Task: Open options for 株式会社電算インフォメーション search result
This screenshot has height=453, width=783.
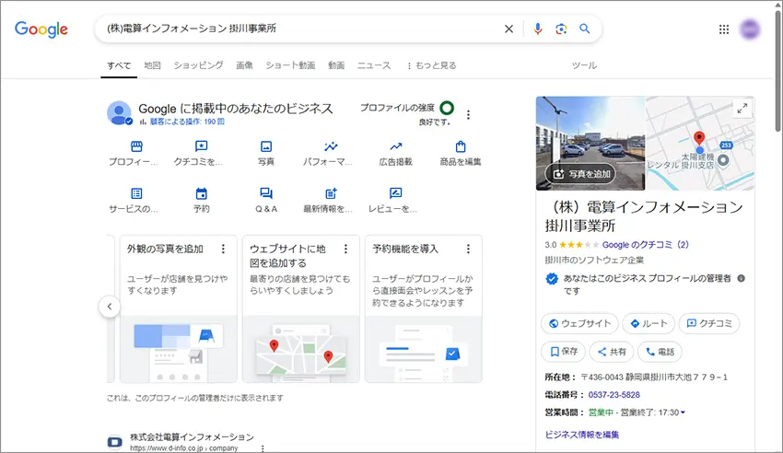Action: pos(263,448)
